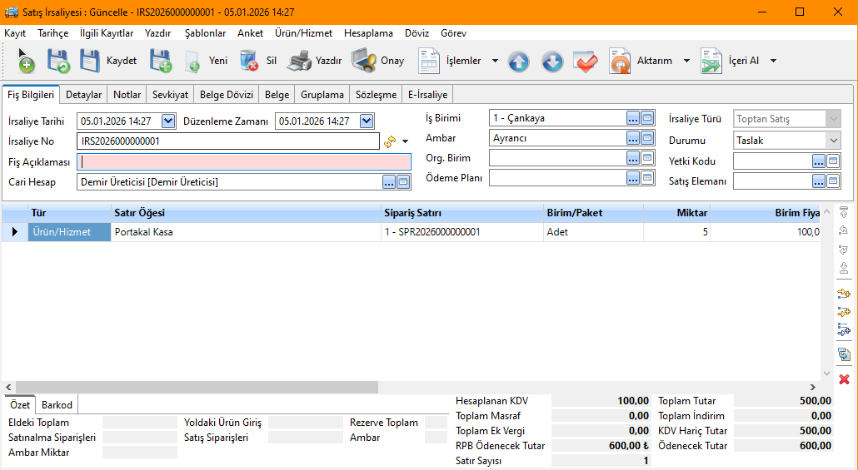Click the red X delete row icon

(844, 379)
